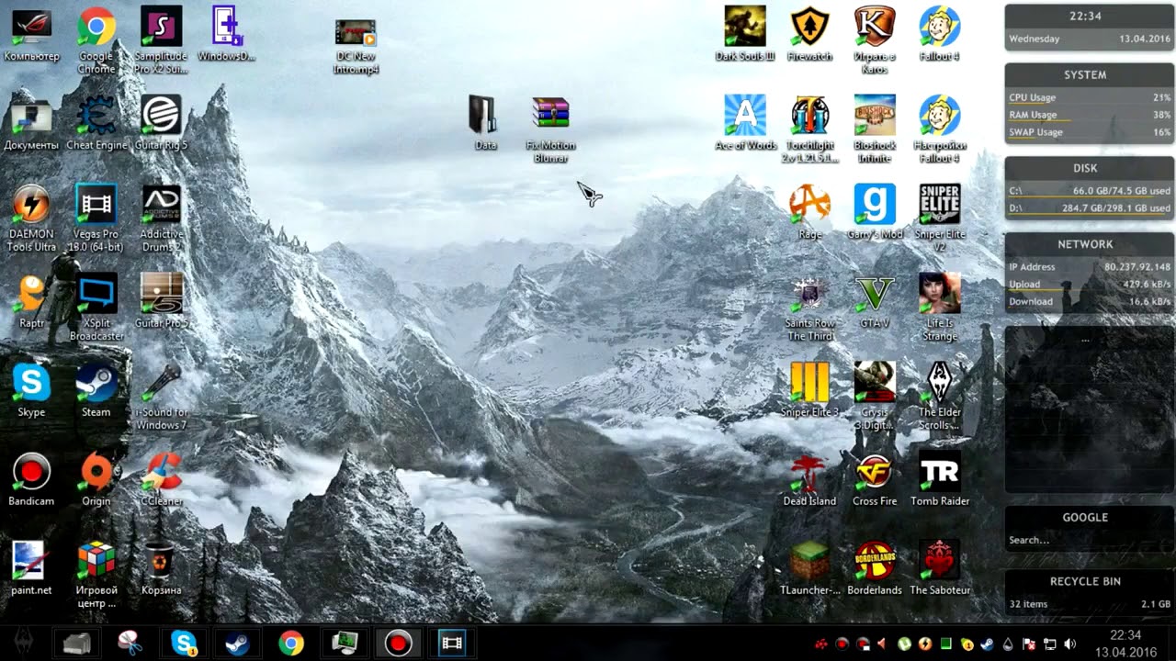Screen dimensions: 1176x661
Task: Launch DAEMON Tools Ultra shortcut
Action: click(x=31, y=218)
